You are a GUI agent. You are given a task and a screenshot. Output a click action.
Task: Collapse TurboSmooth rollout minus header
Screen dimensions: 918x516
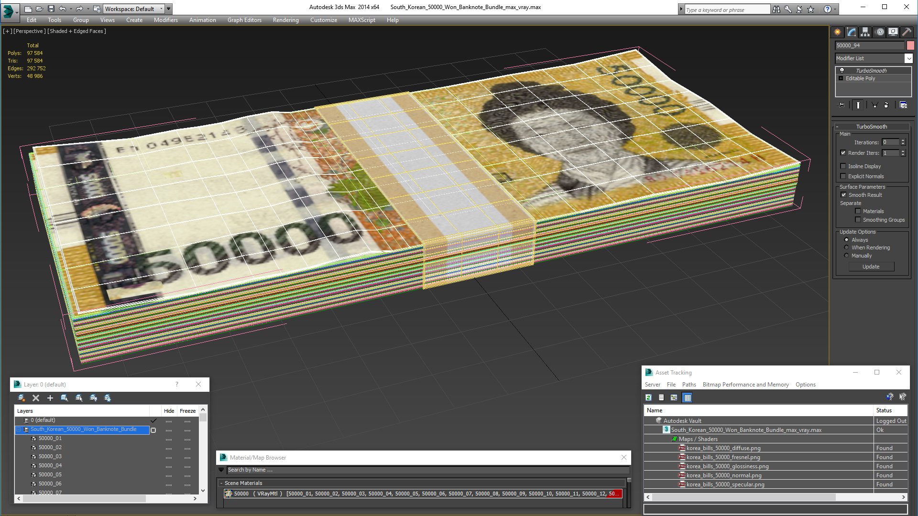pos(837,127)
